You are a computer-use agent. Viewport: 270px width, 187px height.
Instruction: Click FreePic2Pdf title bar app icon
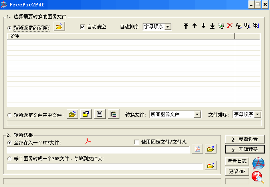pyautogui.click(x=4, y=4)
